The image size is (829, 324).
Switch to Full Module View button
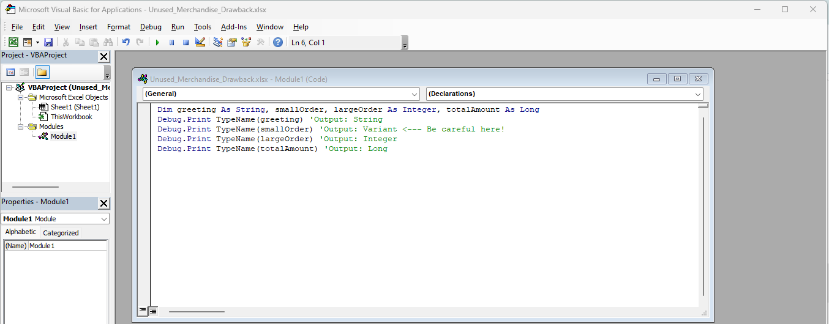152,311
